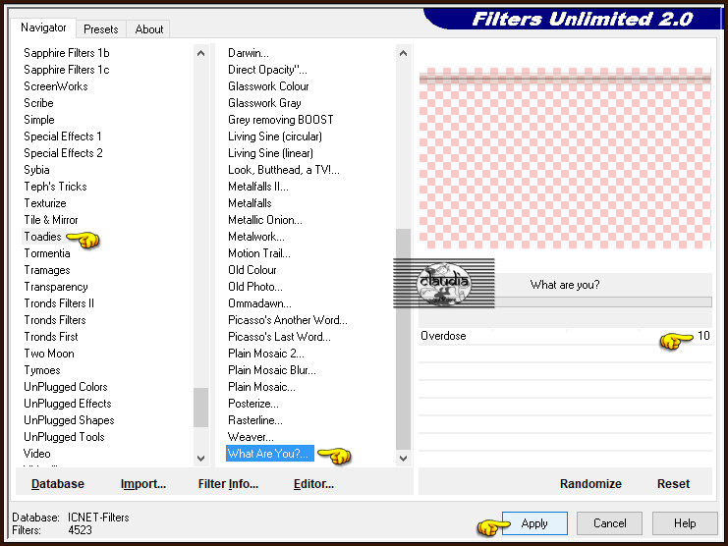728x546 pixels.
Task: Choose Glasswork Colour filter
Action: click(x=268, y=86)
